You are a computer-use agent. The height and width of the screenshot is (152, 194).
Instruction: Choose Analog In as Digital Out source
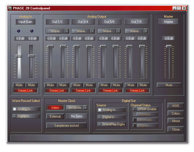(x=111, y=110)
